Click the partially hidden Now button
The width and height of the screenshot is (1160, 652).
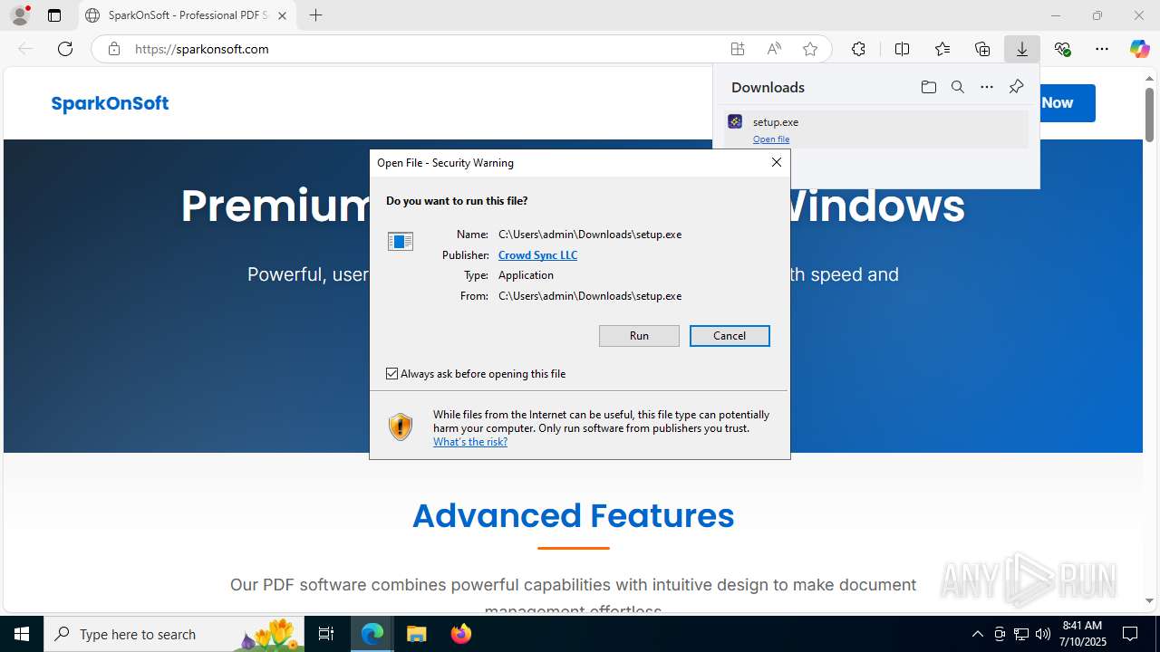(x=1068, y=103)
